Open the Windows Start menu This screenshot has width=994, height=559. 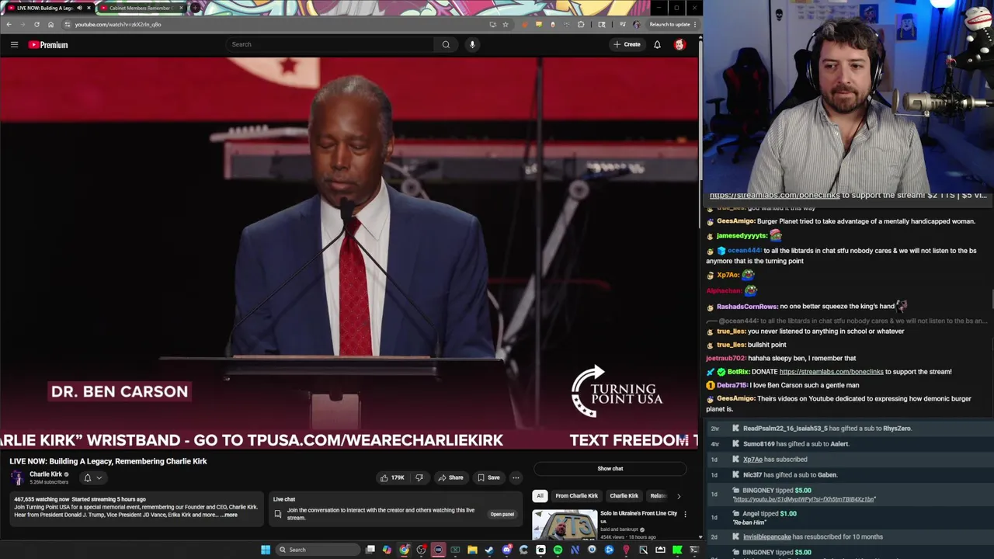pos(266,550)
